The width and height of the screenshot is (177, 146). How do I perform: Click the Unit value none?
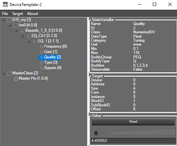137,44
